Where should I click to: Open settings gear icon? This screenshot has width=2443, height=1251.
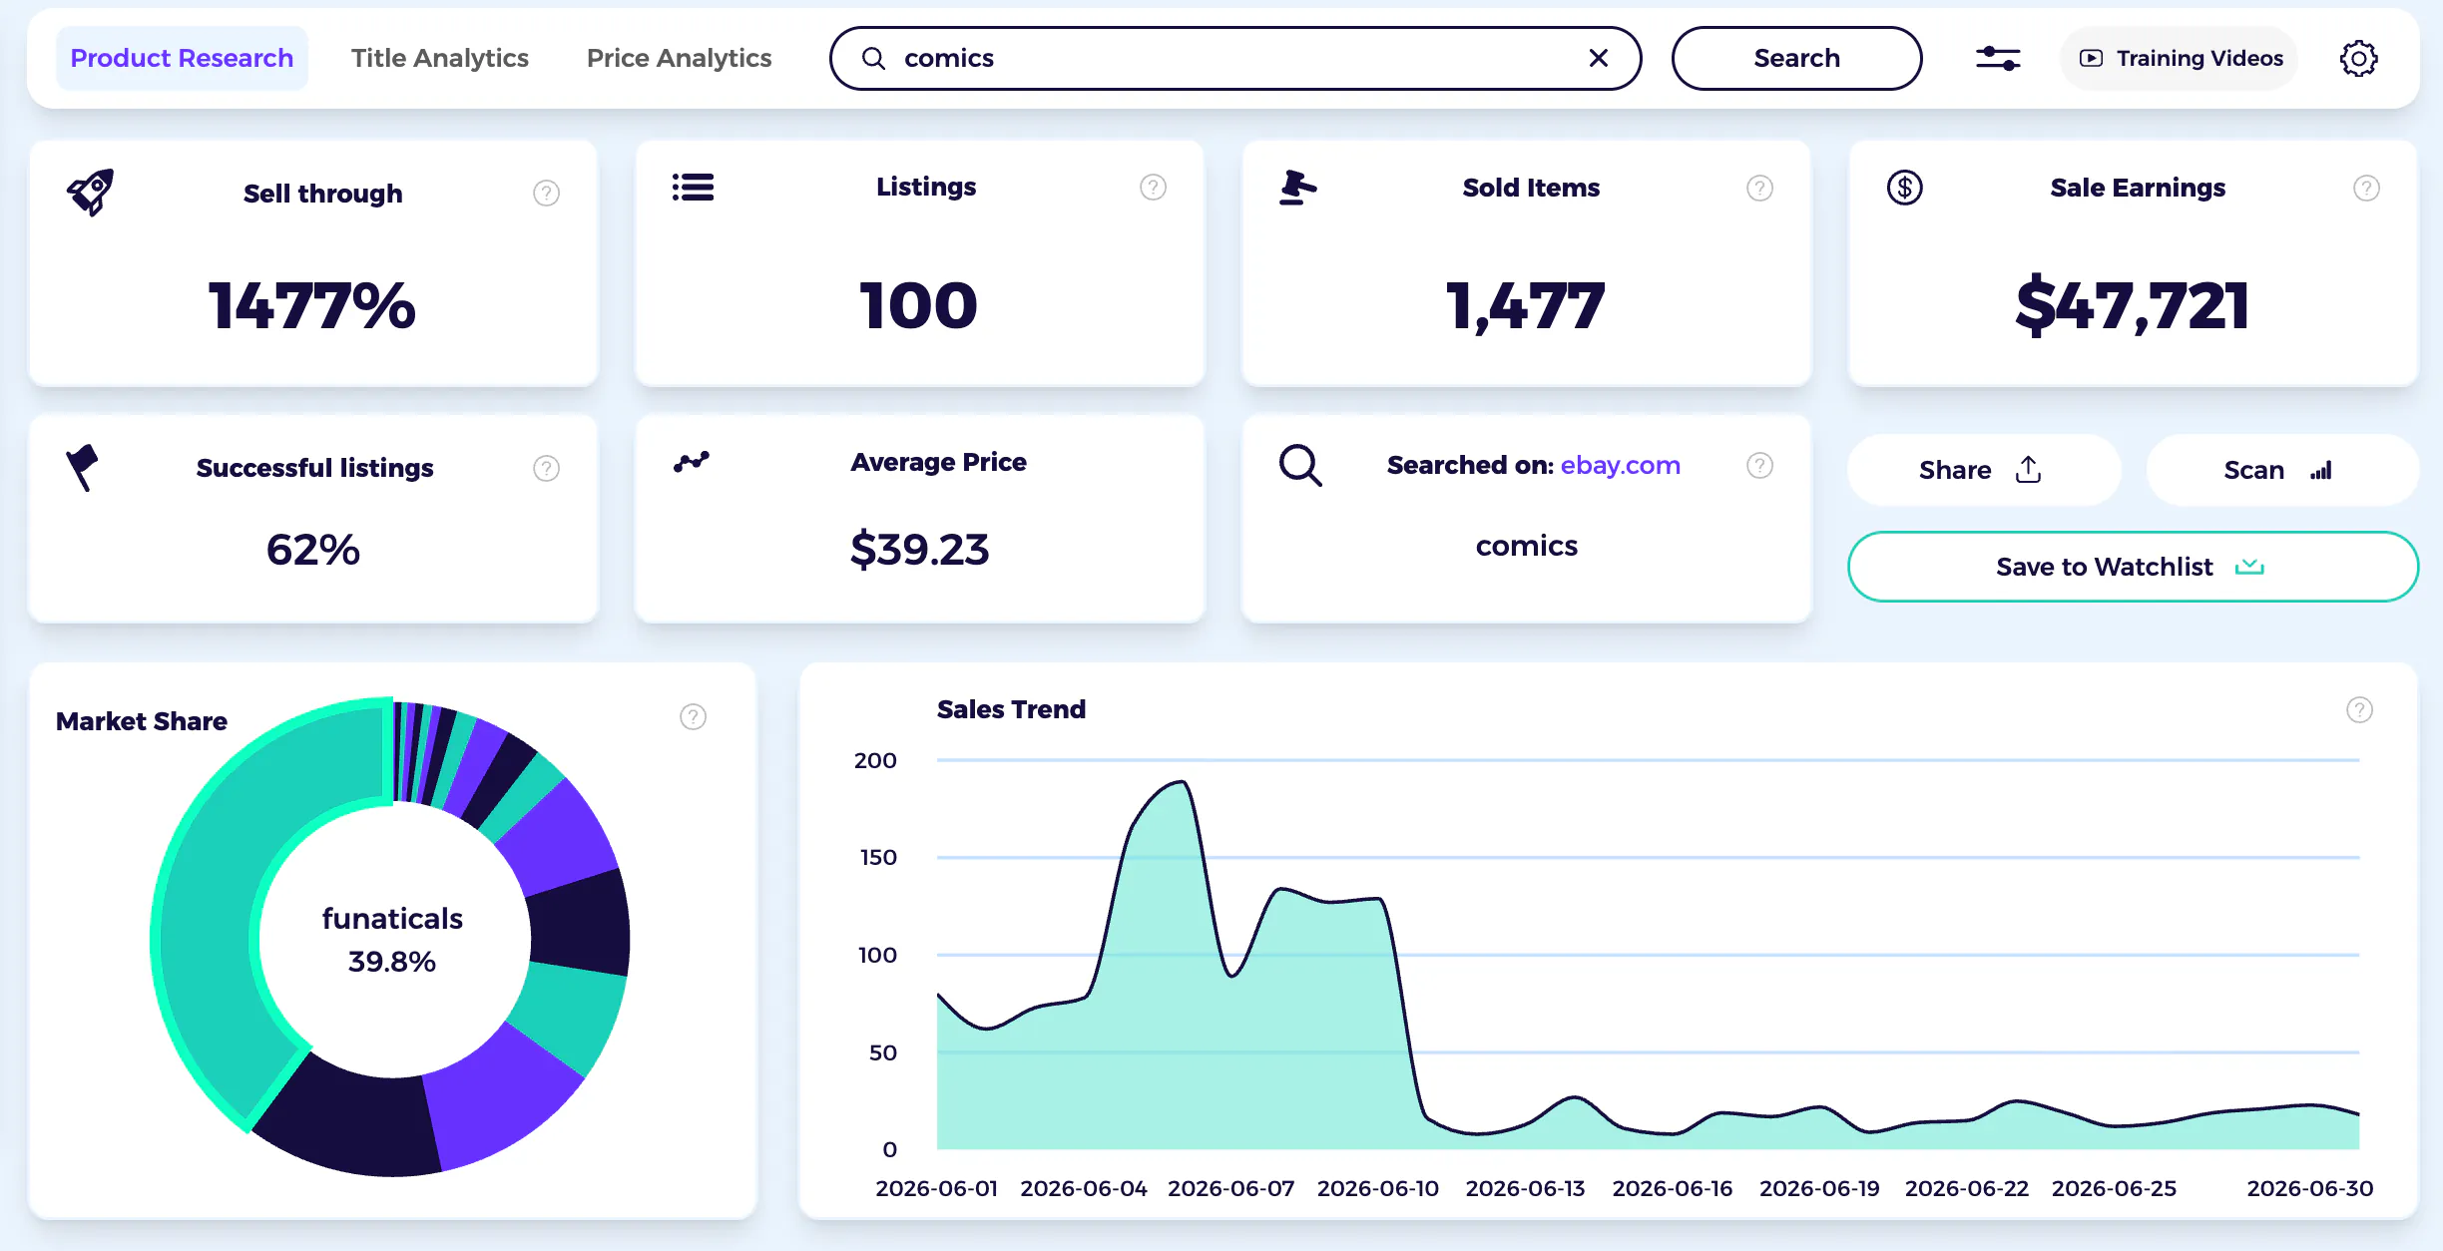pyautogui.click(x=2358, y=58)
